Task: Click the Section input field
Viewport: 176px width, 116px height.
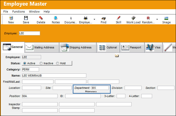Action: 166,88
